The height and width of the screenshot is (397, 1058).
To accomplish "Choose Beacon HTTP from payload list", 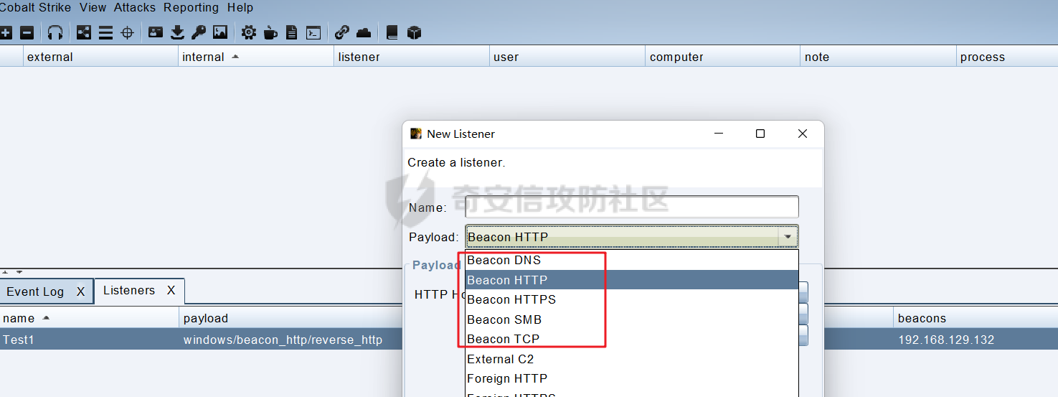I will [x=632, y=280].
